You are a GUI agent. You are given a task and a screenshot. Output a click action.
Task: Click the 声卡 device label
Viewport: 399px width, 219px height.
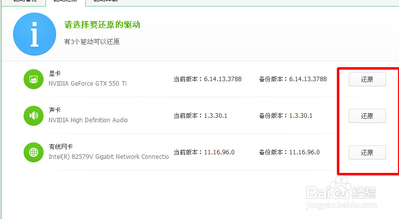point(55,110)
